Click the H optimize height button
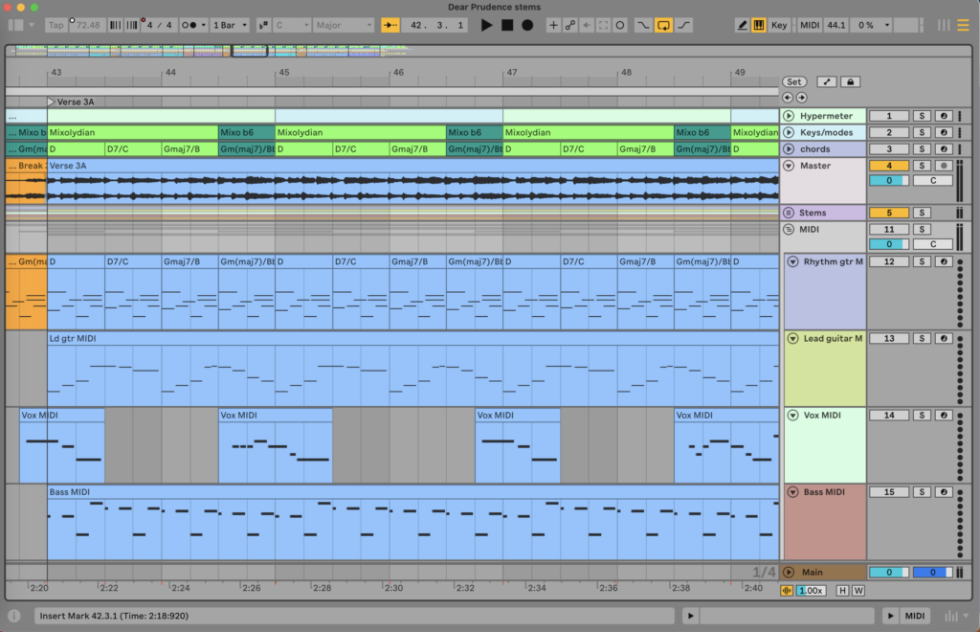Screen dimensions: 980x632 coord(842,591)
